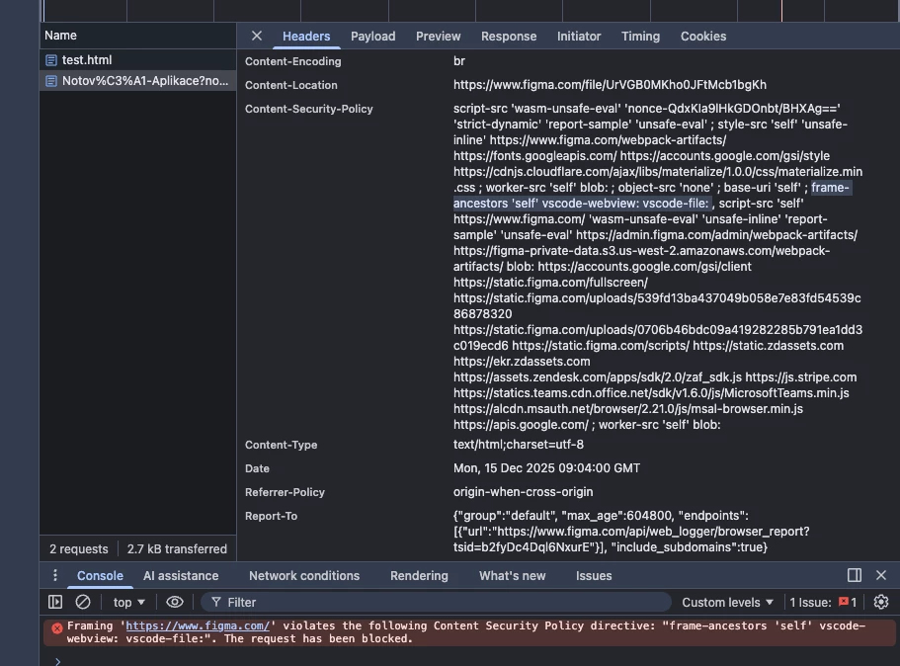Switch to the Initiator tab
The height and width of the screenshot is (666, 900).
[579, 37]
